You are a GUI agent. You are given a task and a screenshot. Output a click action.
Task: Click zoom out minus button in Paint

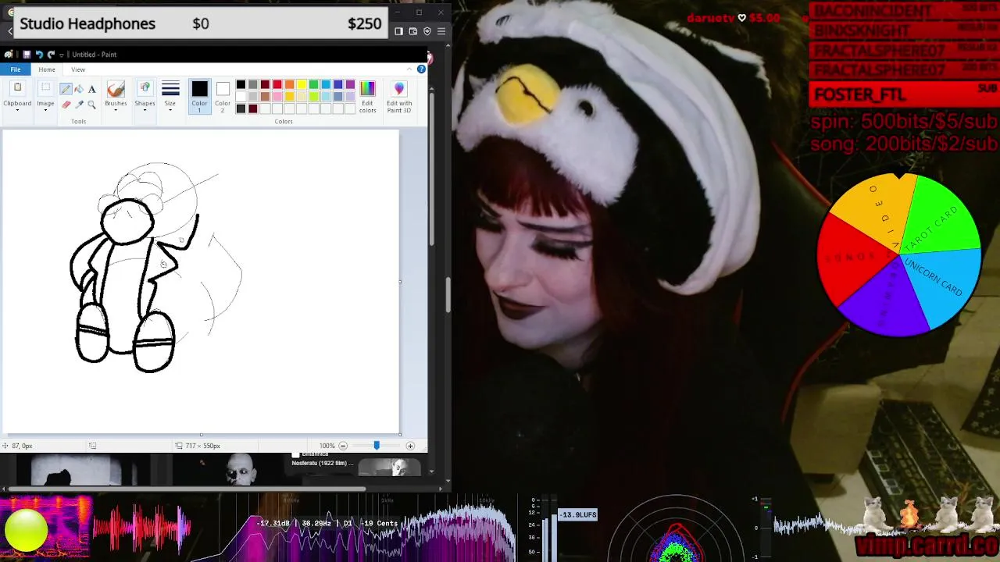[343, 446]
